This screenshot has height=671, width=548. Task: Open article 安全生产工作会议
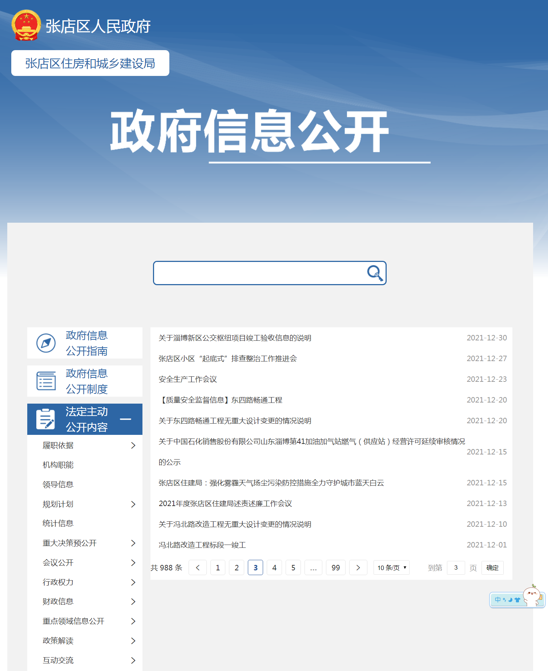(188, 379)
